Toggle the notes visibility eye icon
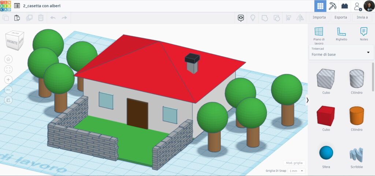This screenshot has width=375, height=176. [x=241, y=18]
